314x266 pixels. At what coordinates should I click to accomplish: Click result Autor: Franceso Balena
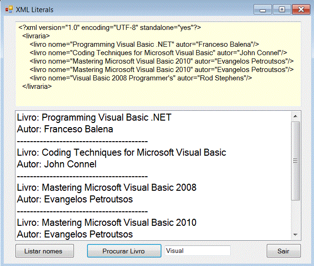[x=65, y=129]
